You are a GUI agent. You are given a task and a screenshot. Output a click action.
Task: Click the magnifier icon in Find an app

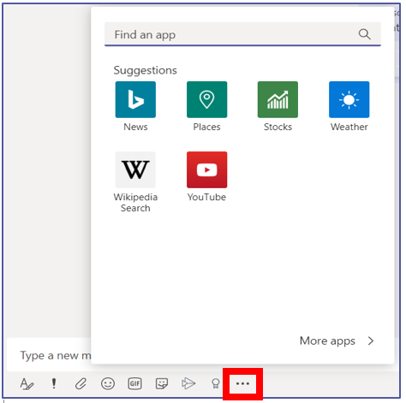click(364, 34)
